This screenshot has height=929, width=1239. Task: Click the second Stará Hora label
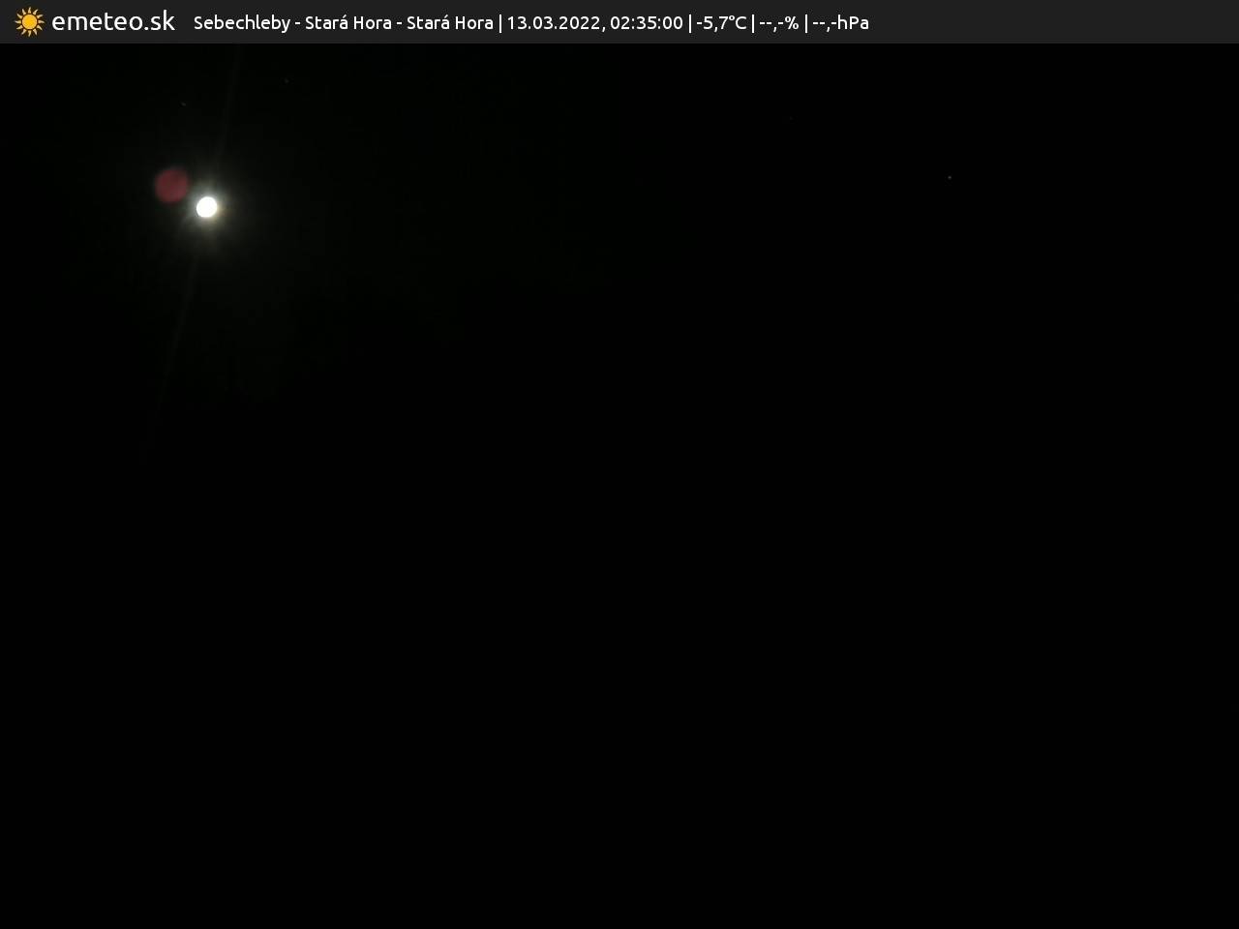pyautogui.click(x=449, y=22)
